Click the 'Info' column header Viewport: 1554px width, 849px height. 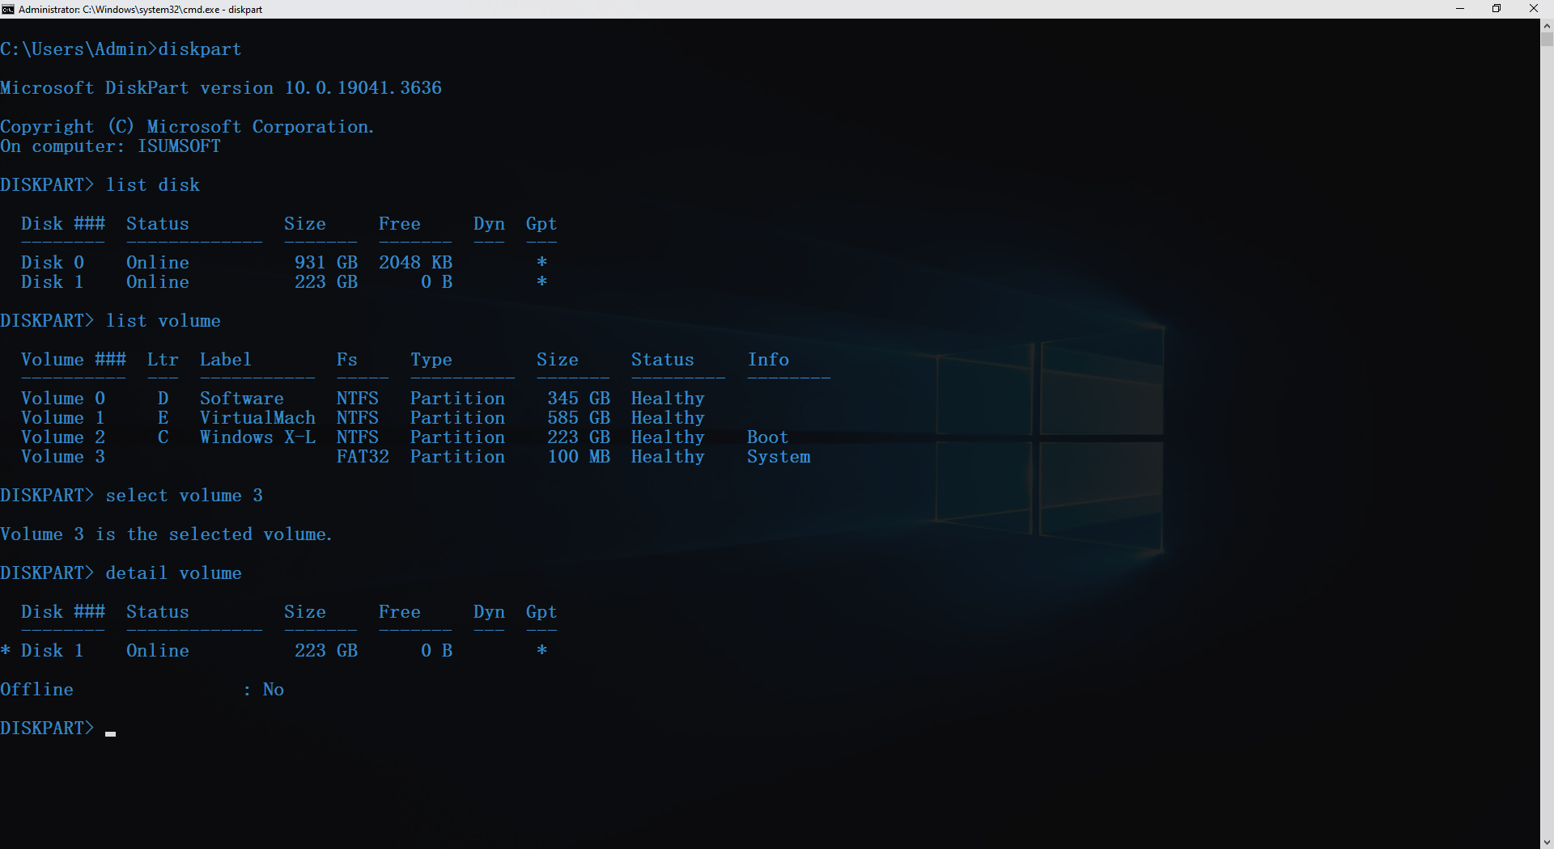tap(768, 360)
